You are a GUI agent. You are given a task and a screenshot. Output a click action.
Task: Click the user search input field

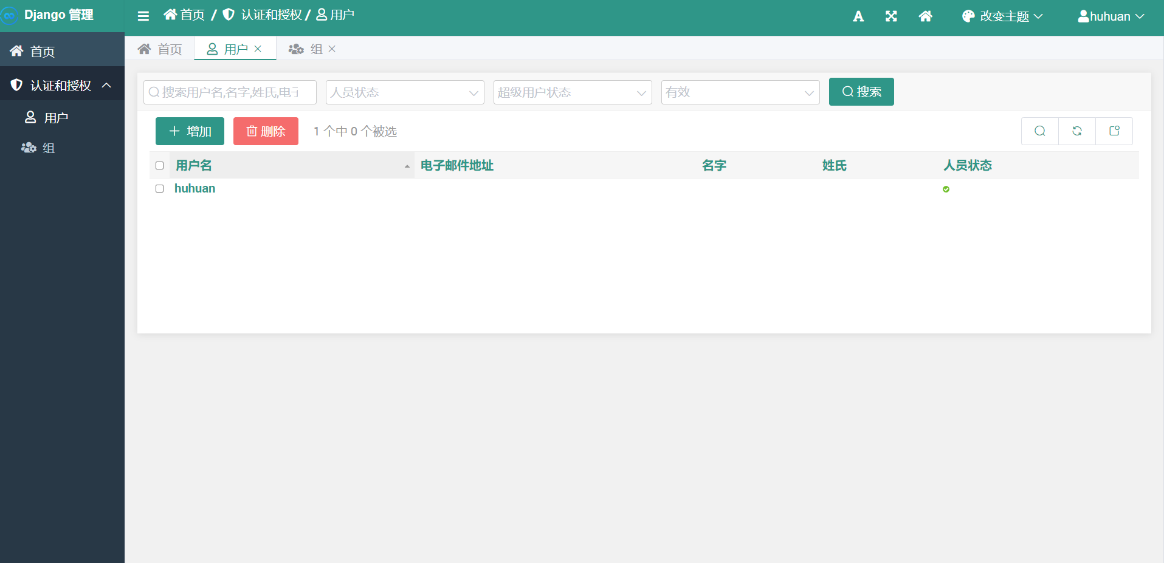(x=229, y=92)
